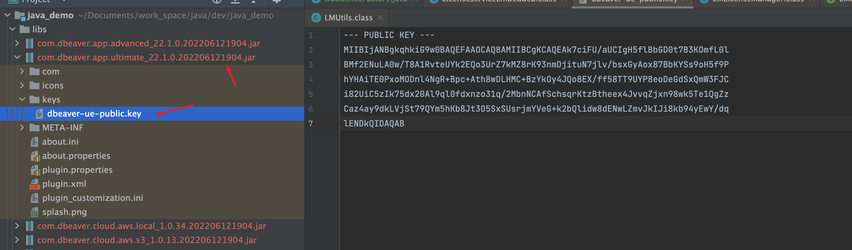Screen dimensions: 852x250
Task: Select com.dbeaver.app.advanced_22.1.0.202206121904.jar
Action: click(149, 43)
